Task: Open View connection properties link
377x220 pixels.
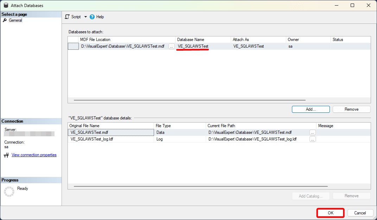Action: pos(34,155)
